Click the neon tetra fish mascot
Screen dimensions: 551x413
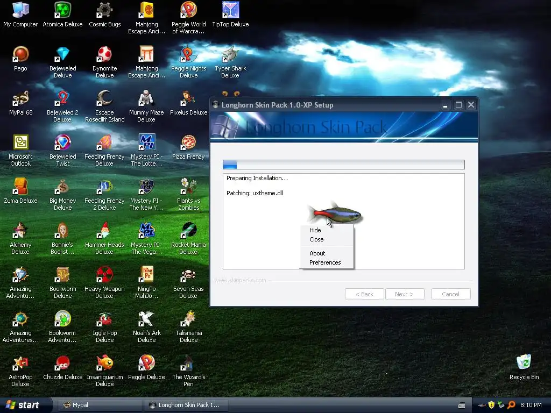point(335,213)
